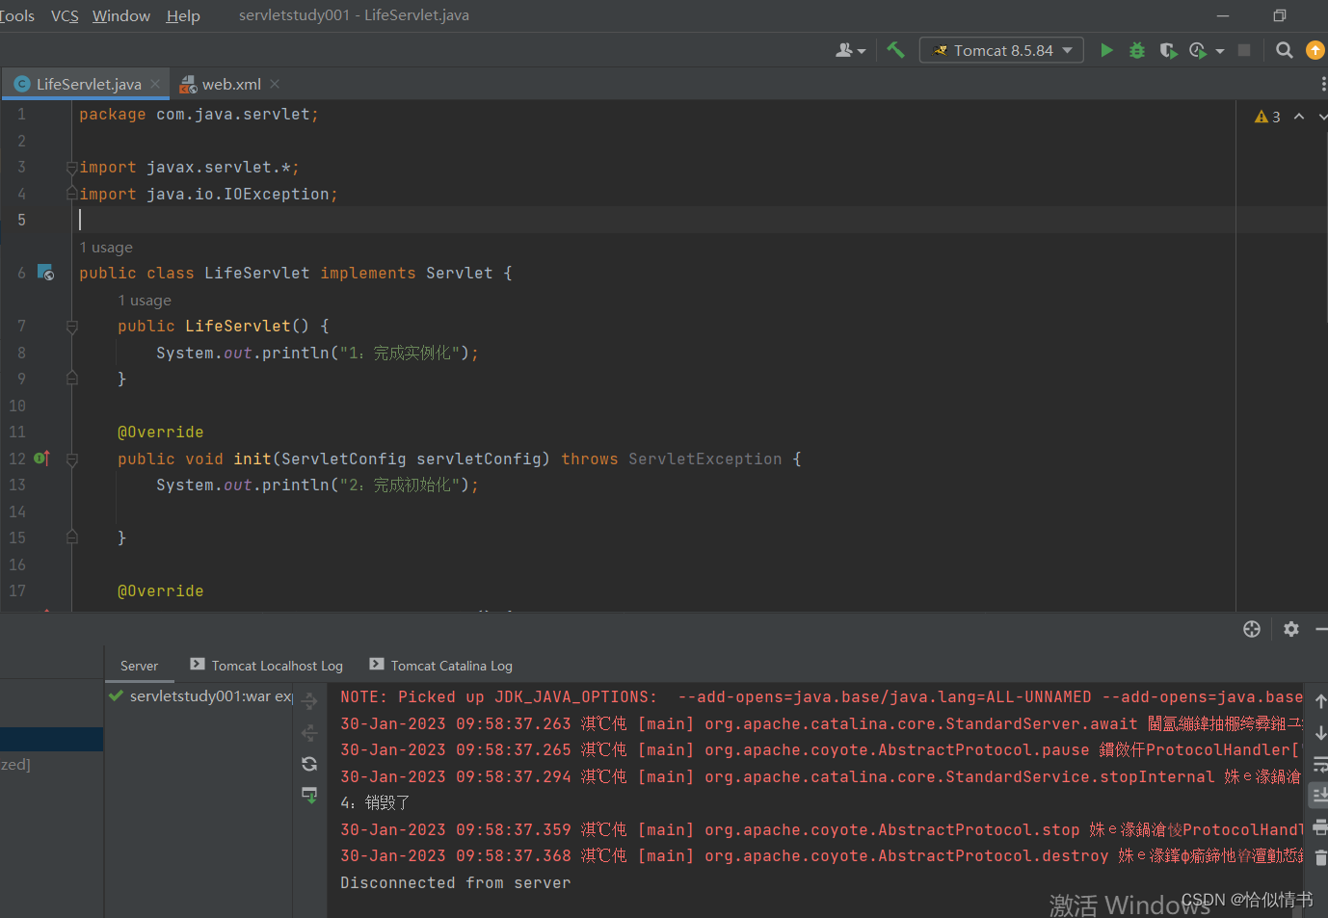Click the import java.io.IOException statement
Viewport: 1328px width, 918px height.
(208, 195)
